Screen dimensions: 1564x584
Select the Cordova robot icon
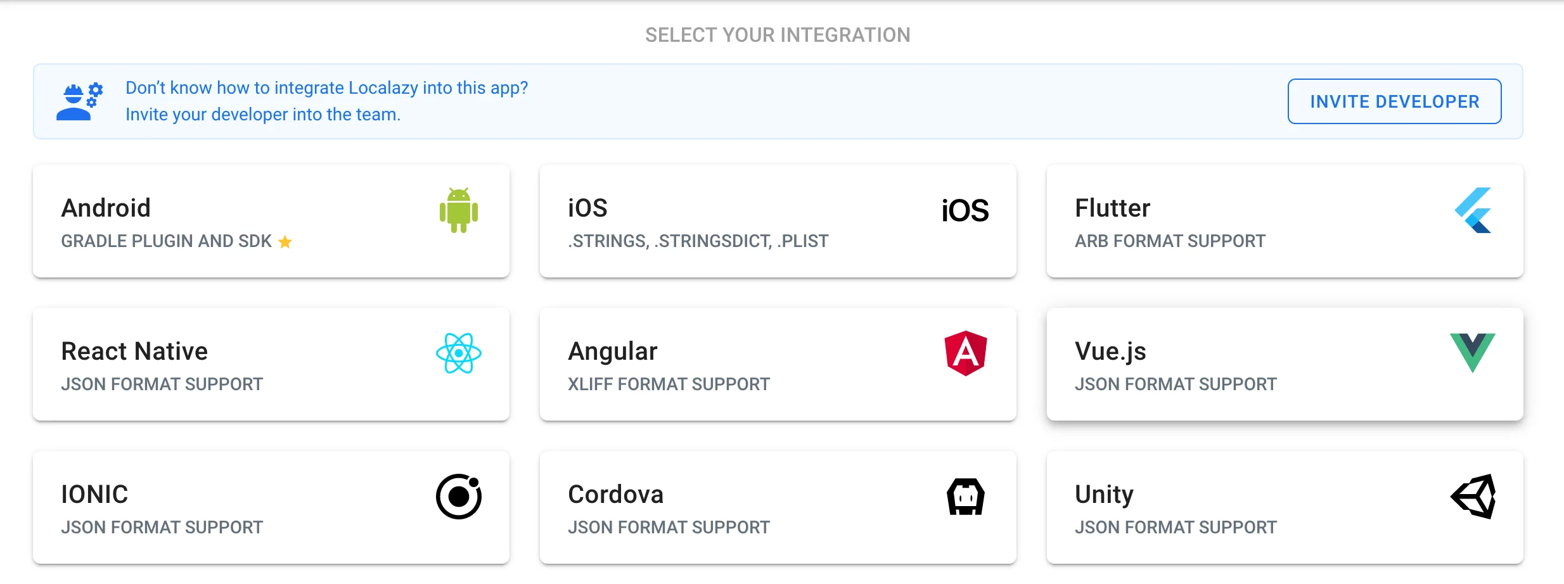964,496
